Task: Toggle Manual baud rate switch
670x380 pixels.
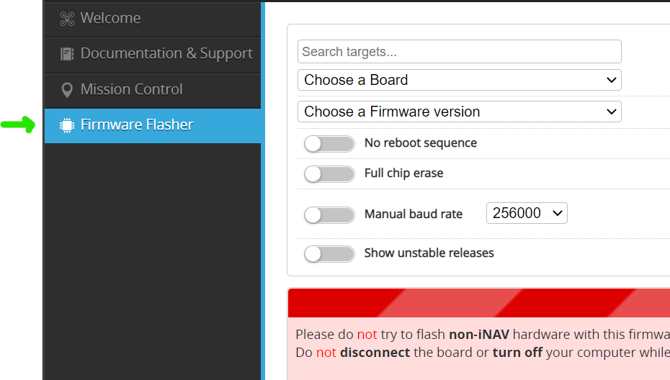Action: coord(329,215)
